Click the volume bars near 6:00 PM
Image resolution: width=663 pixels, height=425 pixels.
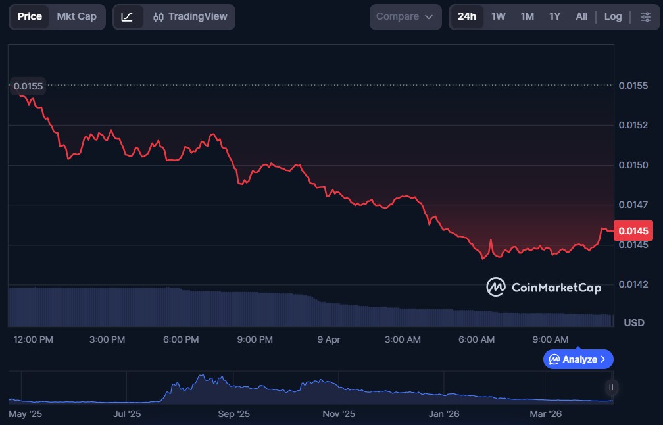point(181,307)
